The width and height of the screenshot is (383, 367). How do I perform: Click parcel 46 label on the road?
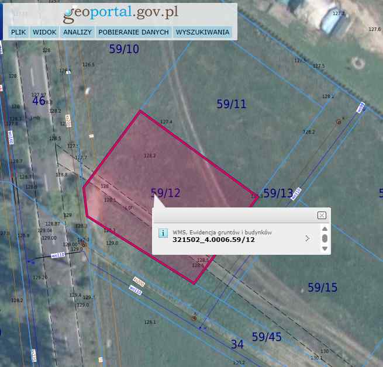click(x=39, y=101)
